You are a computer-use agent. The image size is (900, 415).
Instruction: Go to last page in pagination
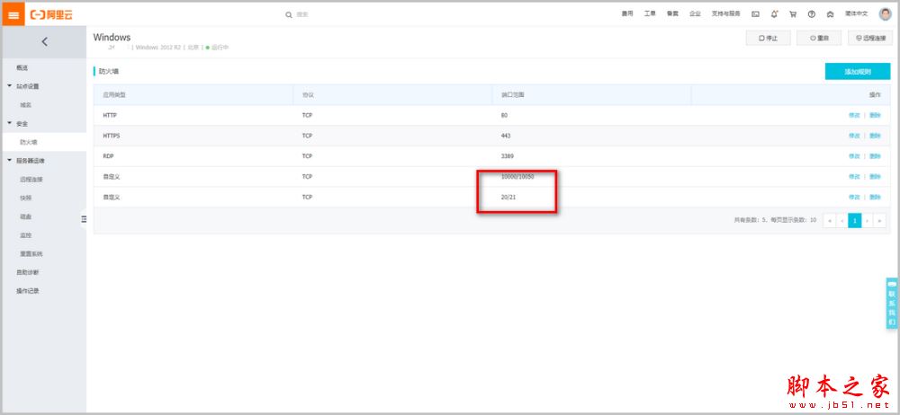879,220
